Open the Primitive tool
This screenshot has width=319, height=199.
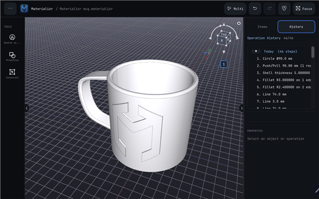tap(12, 56)
